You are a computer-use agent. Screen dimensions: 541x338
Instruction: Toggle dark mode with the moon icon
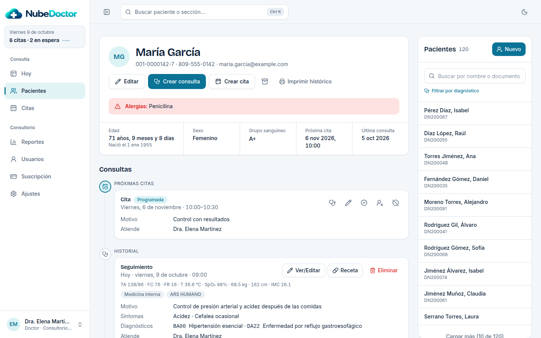[524, 12]
